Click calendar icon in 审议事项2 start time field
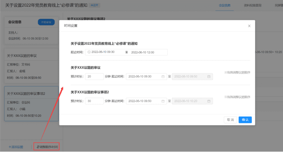Screen dimensions: 283x152 click(x=163, y=101)
